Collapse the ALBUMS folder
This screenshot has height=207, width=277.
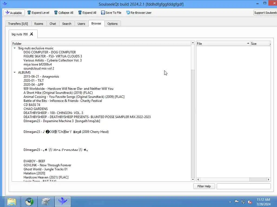click(15, 72)
